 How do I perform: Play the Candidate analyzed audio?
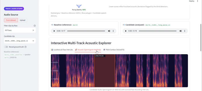[x=126, y=31]
